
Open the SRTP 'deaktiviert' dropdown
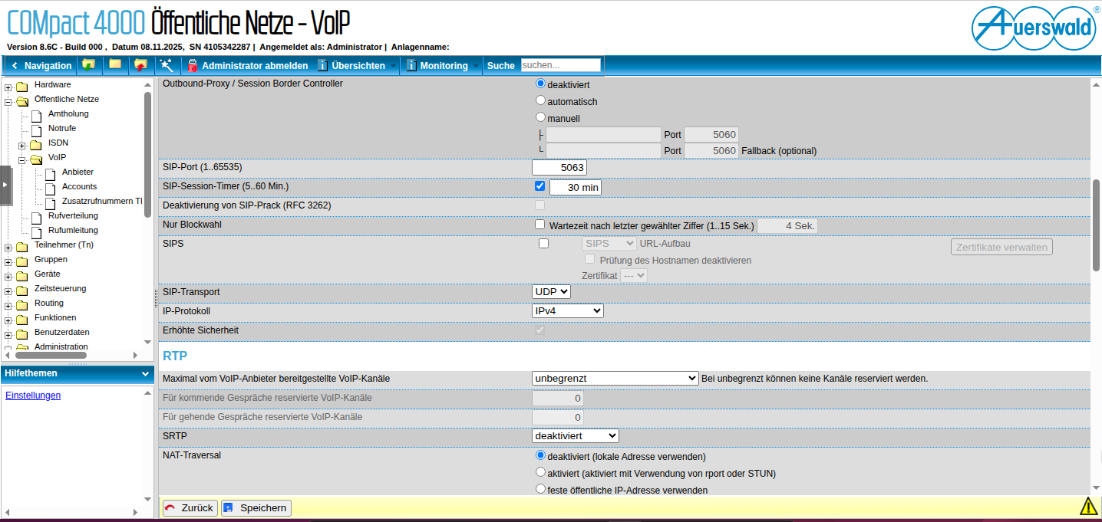pos(575,435)
